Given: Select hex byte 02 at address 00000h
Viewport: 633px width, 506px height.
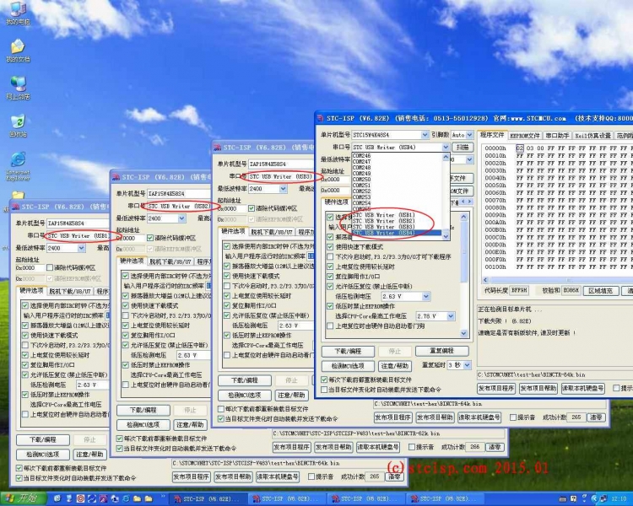Looking at the screenshot, I should pyautogui.click(x=519, y=148).
